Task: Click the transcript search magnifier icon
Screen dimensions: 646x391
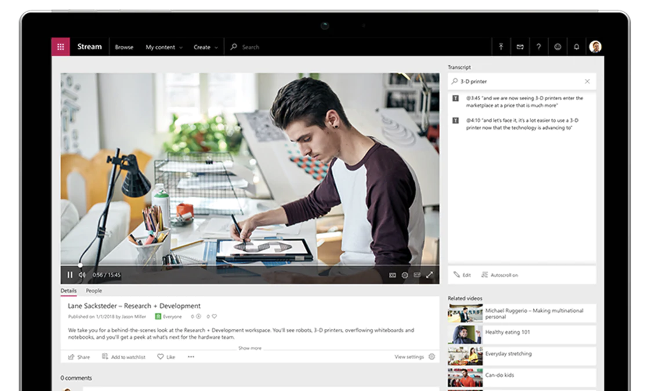Action: click(x=455, y=82)
